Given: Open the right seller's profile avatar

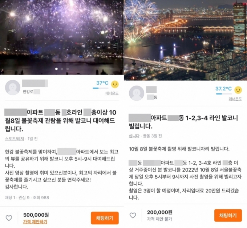Looking at the screenshot, I should click(137, 93).
